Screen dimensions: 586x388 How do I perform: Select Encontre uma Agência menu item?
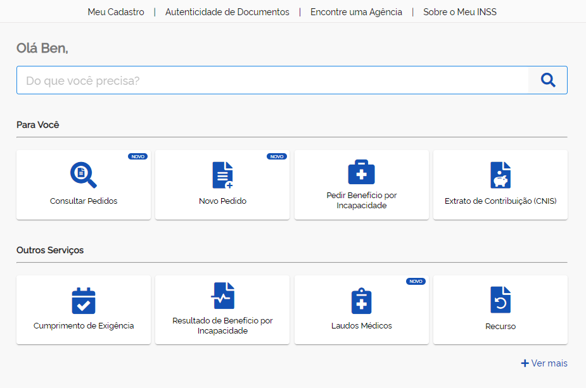[x=356, y=12]
